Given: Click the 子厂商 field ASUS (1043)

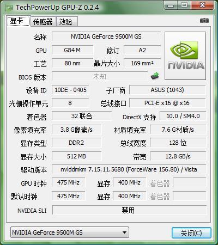Looking at the screenshot, I should pos(167,90).
